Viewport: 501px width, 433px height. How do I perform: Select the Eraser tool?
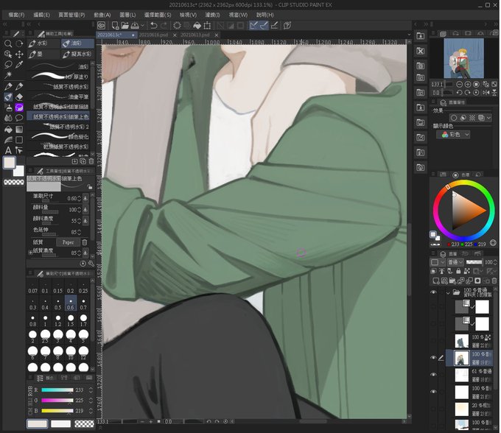click(19, 96)
